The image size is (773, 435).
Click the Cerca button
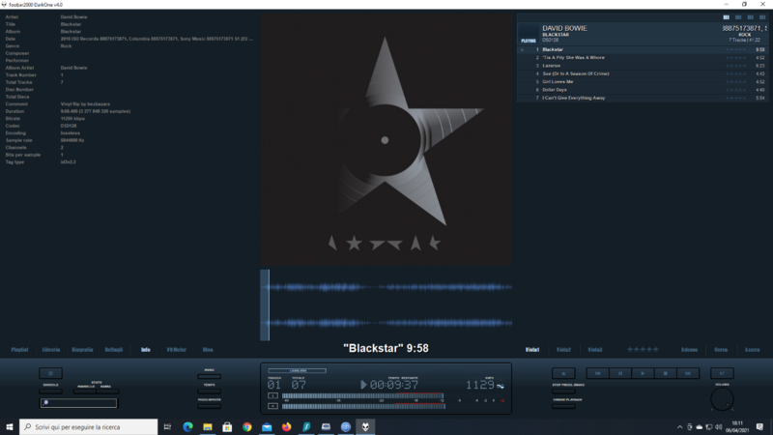coord(721,350)
